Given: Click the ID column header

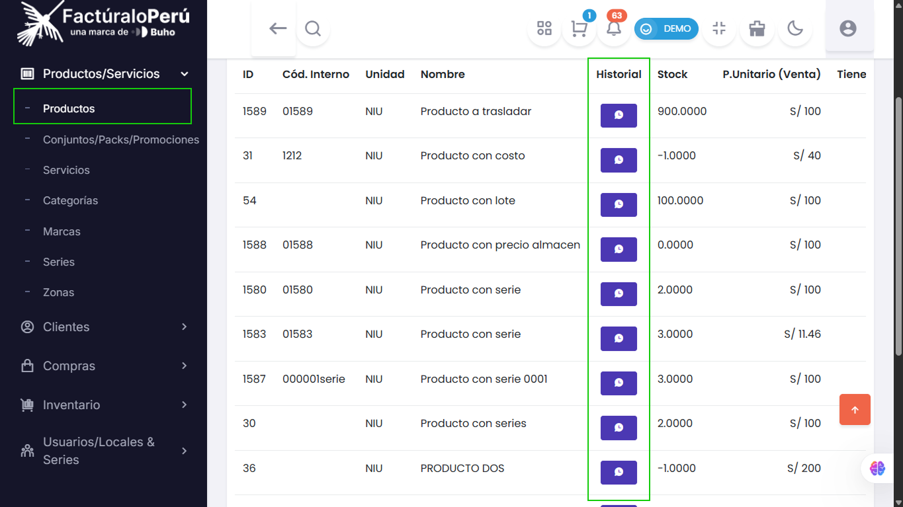Looking at the screenshot, I should pos(248,74).
